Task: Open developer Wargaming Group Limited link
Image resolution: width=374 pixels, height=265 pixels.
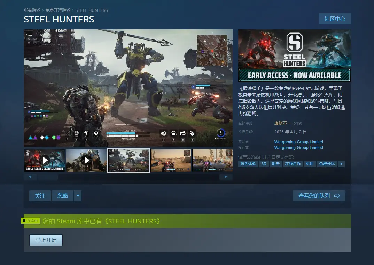Action: tap(299, 142)
